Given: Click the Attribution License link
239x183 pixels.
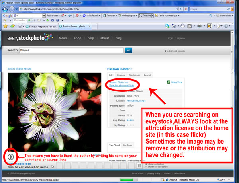Looking at the screenshot, I should pos(136,101).
